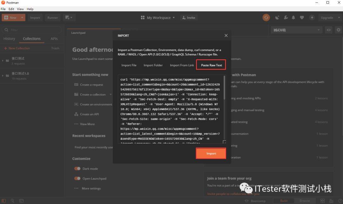Click the toggle sidebar icon in status bar
343x204 pixels.
(4, 201)
